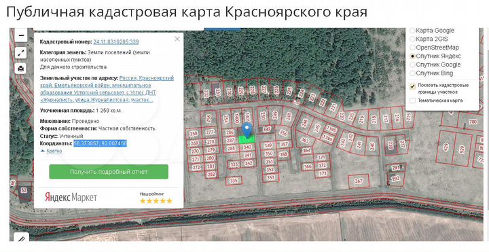Select parcel 342 on the map
This screenshot has height=252, width=489.
tap(249, 163)
